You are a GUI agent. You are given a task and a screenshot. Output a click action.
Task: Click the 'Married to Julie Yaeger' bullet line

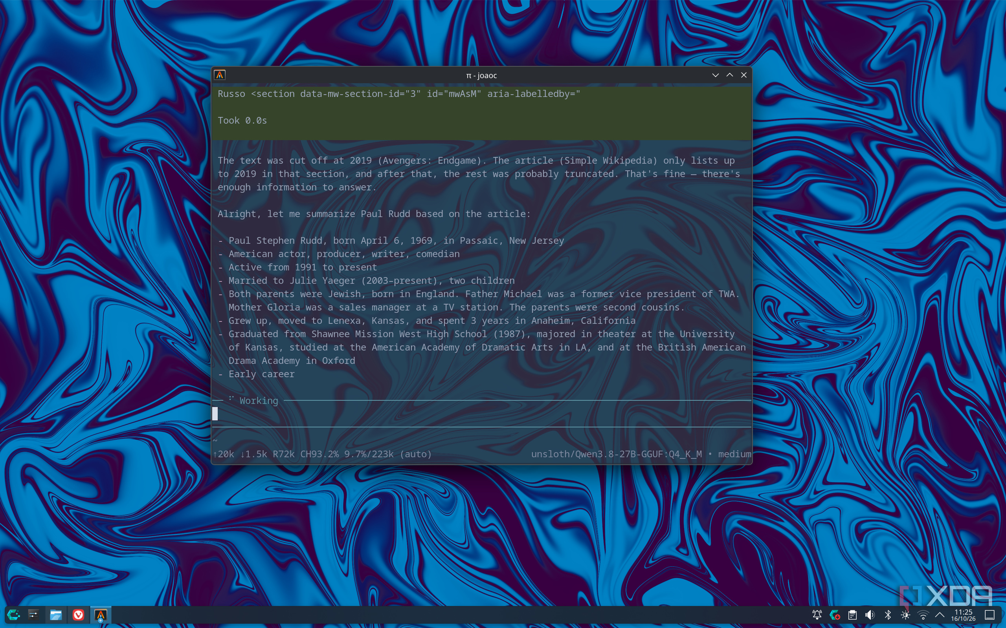tap(366, 280)
